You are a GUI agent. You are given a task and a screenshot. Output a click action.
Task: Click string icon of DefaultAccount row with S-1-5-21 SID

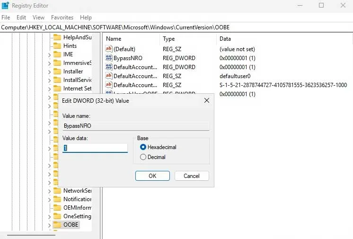pos(109,85)
